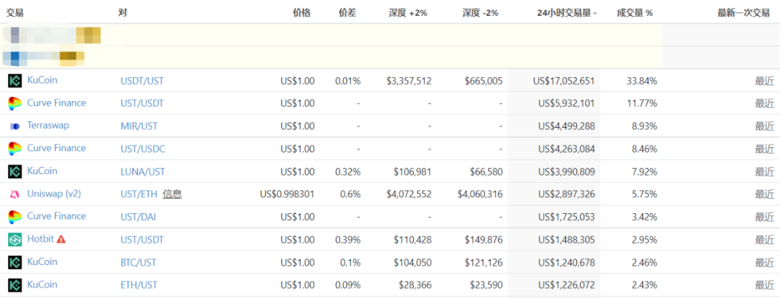Click the Curve Finance logo beside UST/USDC

tap(15, 149)
